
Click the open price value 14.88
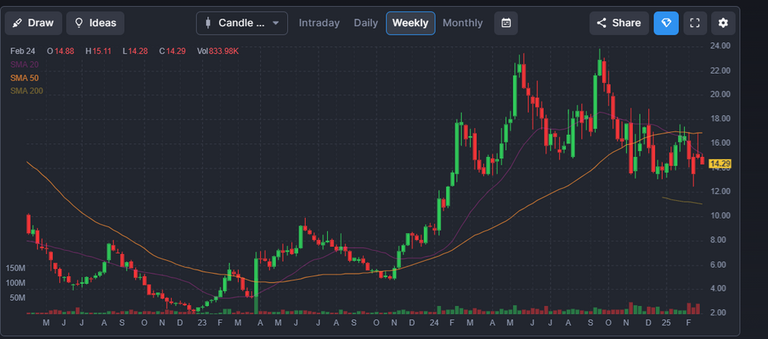(x=65, y=51)
